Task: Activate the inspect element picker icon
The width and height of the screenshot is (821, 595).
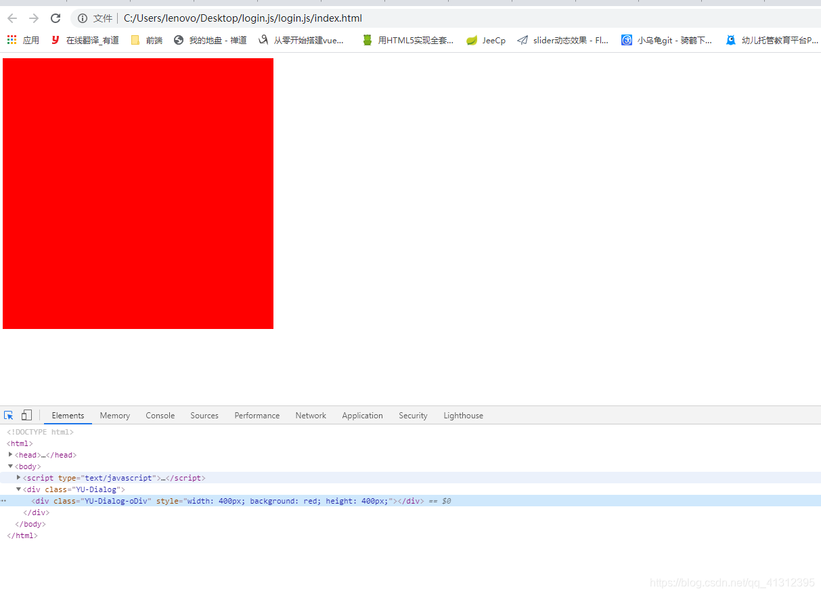Action: tap(9, 416)
